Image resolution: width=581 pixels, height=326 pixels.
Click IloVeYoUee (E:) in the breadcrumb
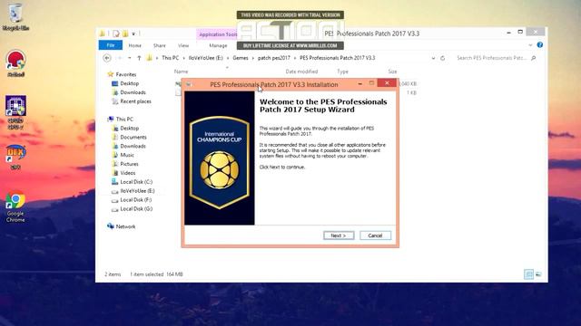tap(206, 58)
